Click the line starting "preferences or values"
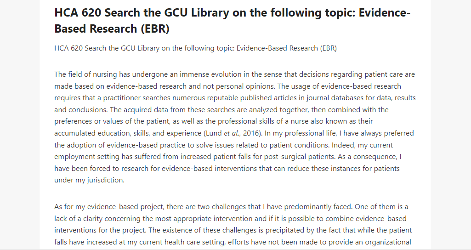 [214, 121]
